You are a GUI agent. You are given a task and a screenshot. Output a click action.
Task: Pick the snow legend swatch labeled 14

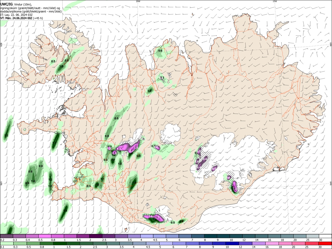pos(262,236)
